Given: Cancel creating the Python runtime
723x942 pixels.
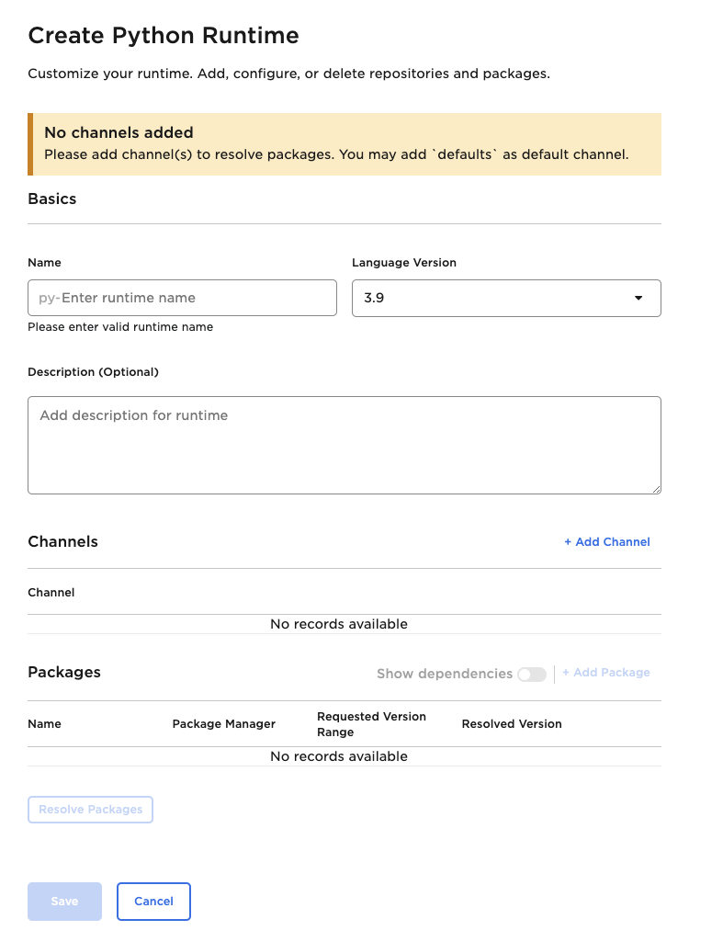Looking at the screenshot, I should pos(153,902).
